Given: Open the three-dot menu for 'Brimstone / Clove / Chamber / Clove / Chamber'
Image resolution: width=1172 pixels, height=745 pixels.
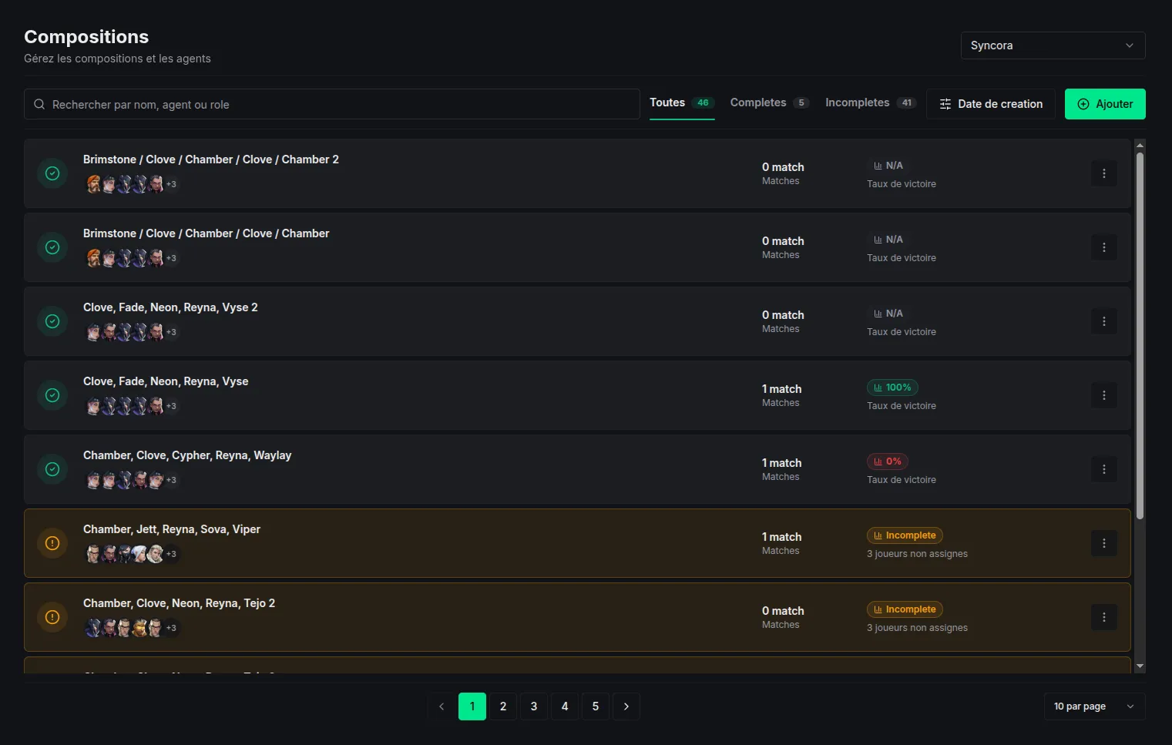Looking at the screenshot, I should tap(1103, 247).
